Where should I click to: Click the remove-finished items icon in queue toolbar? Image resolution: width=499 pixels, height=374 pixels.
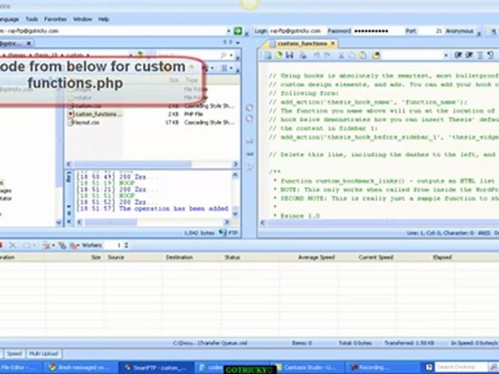pos(46,246)
